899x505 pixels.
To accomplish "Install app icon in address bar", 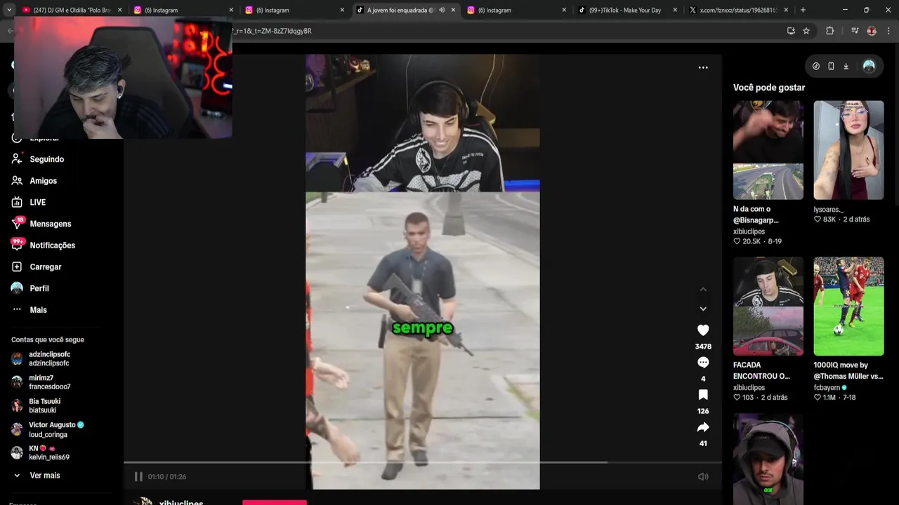I will [x=791, y=31].
